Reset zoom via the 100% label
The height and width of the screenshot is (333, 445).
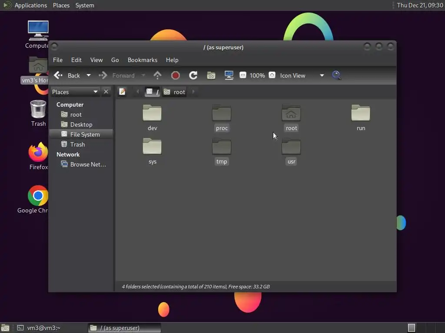[257, 75]
